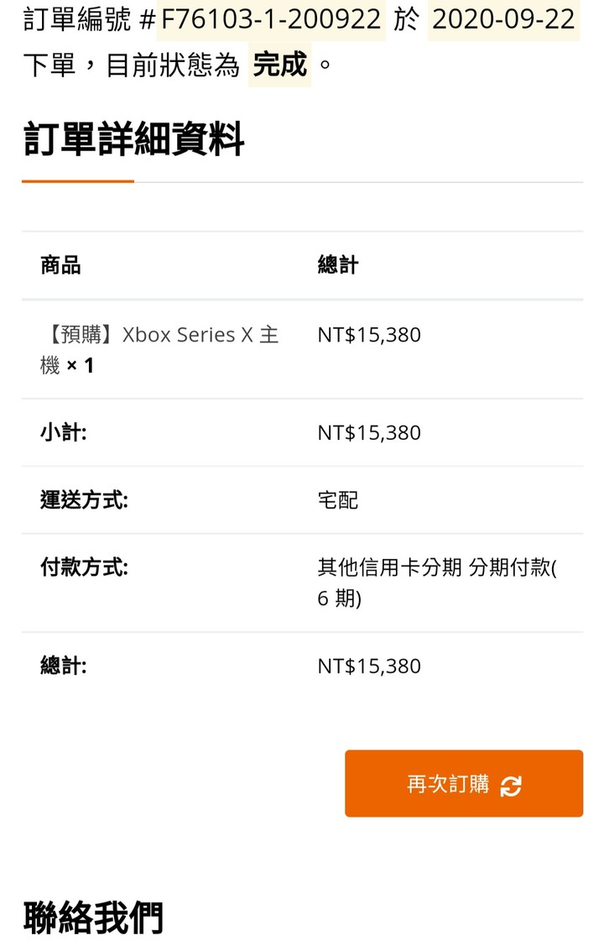
Task: Click the bottom 總計 total row label
Action: [x=64, y=666]
